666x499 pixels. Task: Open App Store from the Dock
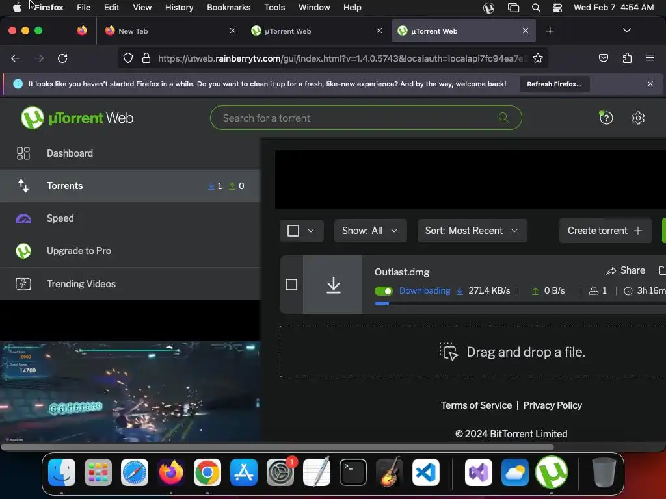pos(244,472)
